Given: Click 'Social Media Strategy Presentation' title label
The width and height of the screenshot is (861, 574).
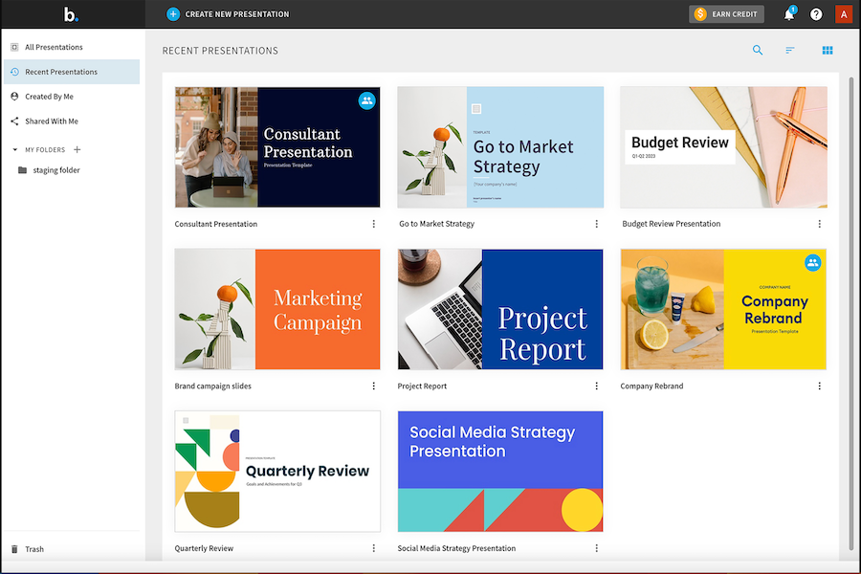Looking at the screenshot, I should click(x=456, y=548).
